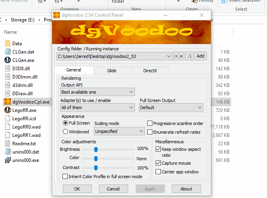The image size is (267, 198).
Task: Switch to the Glide tab
Action: point(112,71)
